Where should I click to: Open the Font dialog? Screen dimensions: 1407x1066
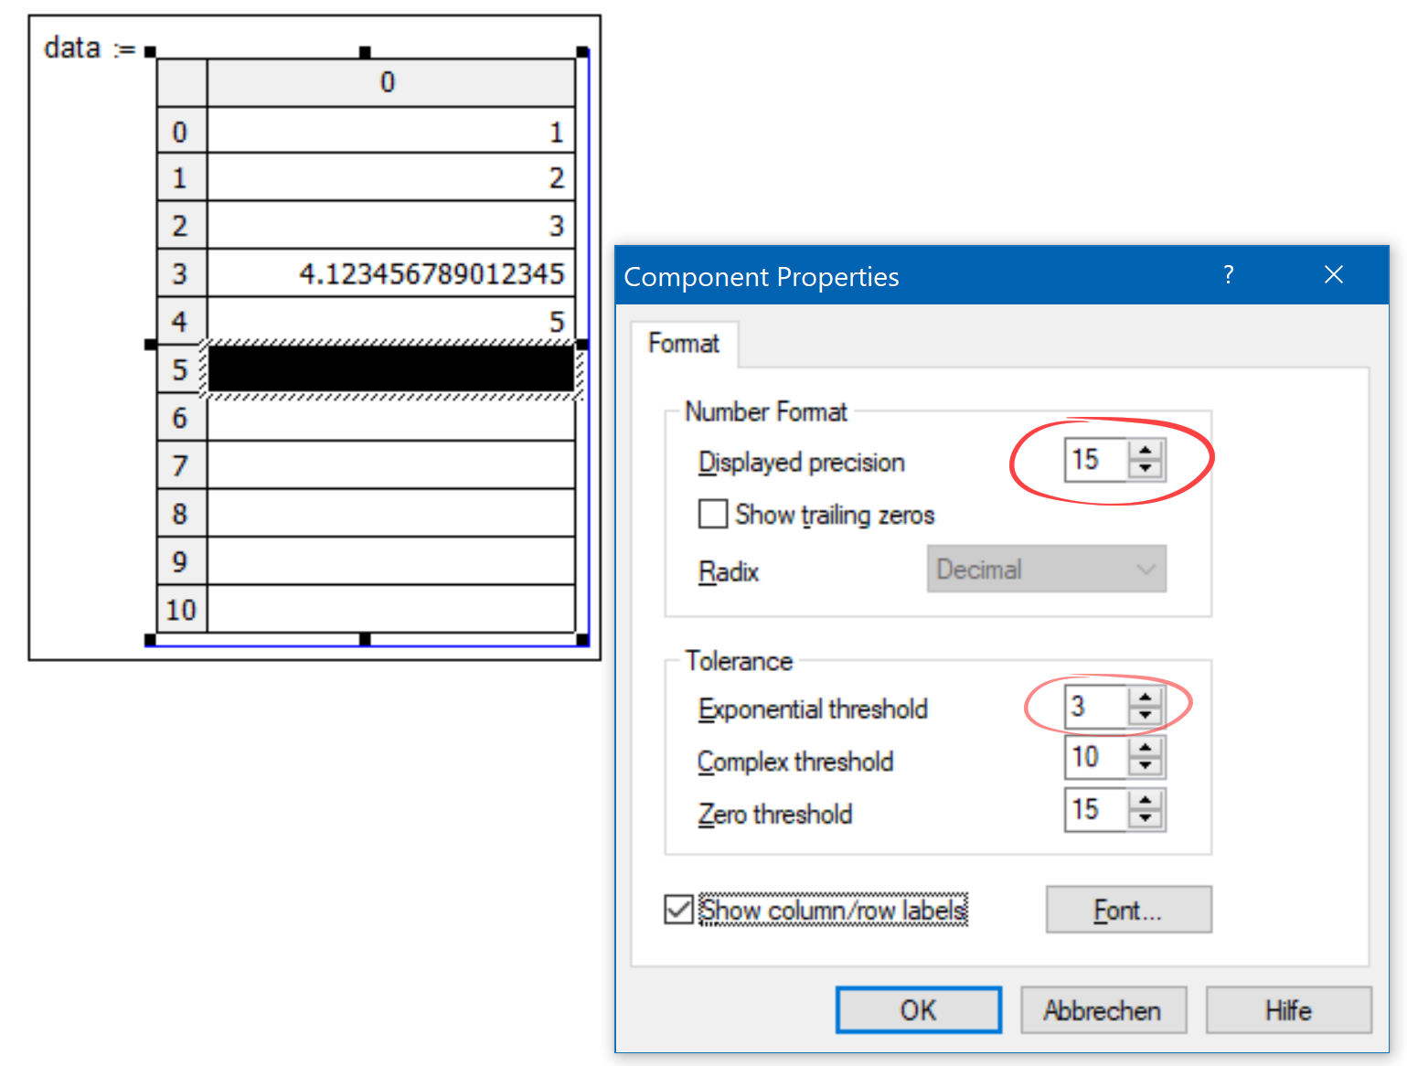tap(1128, 909)
